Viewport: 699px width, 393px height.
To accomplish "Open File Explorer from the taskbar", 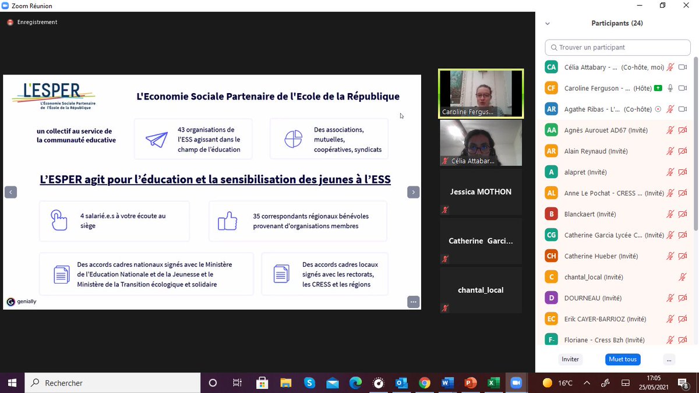I will pos(285,383).
